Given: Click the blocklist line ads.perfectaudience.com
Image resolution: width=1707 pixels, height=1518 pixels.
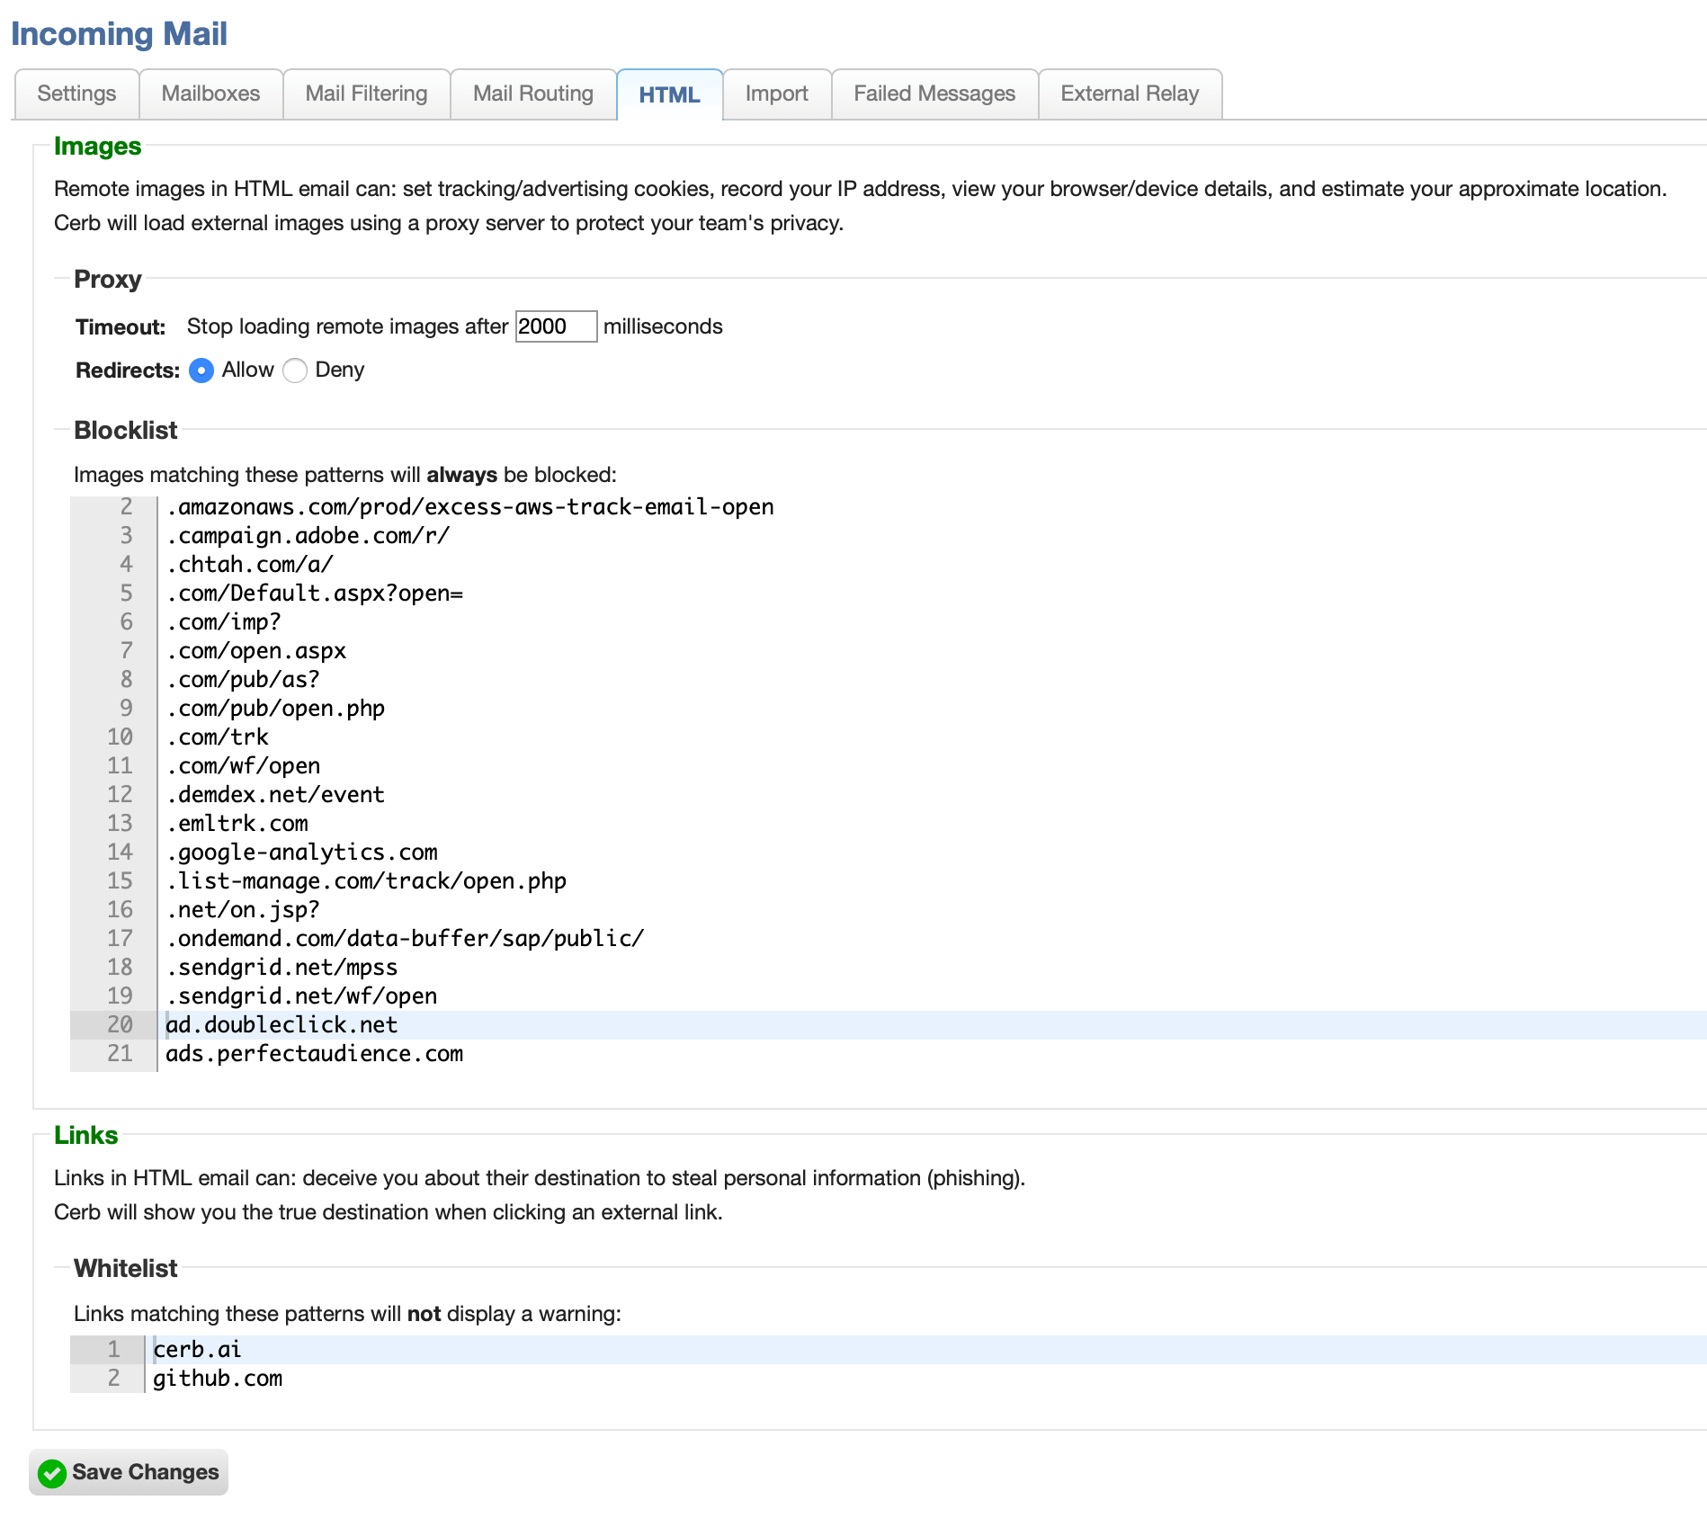Looking at the screenshot, I should (x=314, y=1054).
